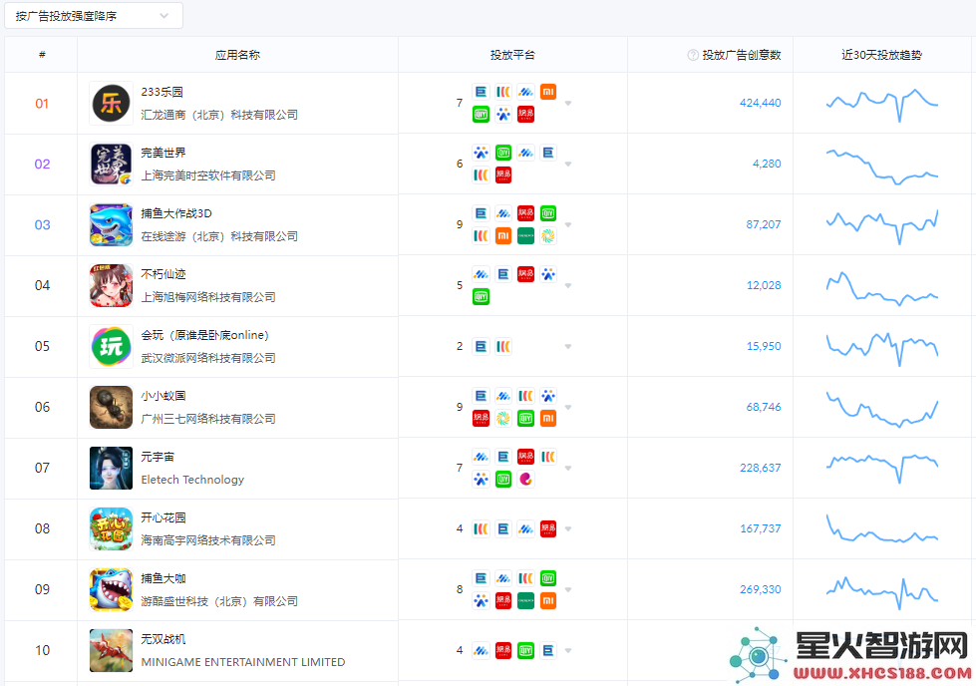
Task: Click the green iQIYI icon in 无双战机 row
Action: coord(525,651)
